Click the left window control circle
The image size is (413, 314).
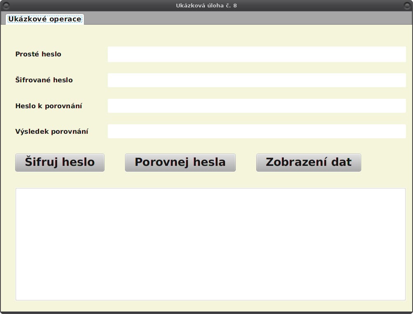point(6,5)
